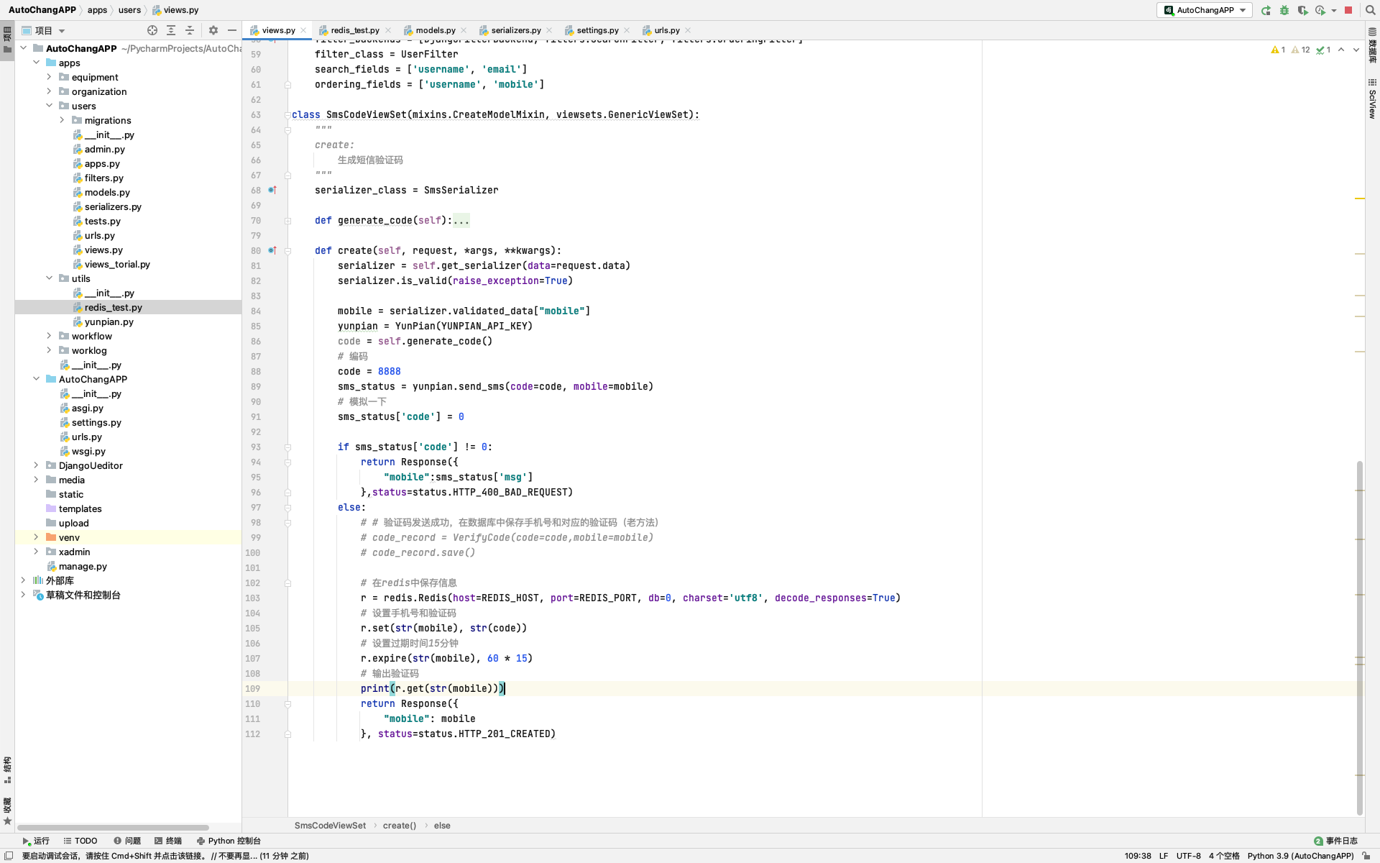This screenshot has width=1380, height=863.
Task: Click the read-only lock status icon
Action: click(x=1366, y=856)
